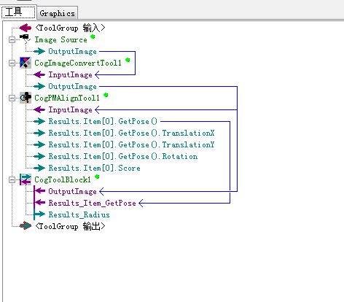Select the GetPose().Rotation terminal
Screen dimensions: 344x302
pyautogui.click(x=123, y=156)
